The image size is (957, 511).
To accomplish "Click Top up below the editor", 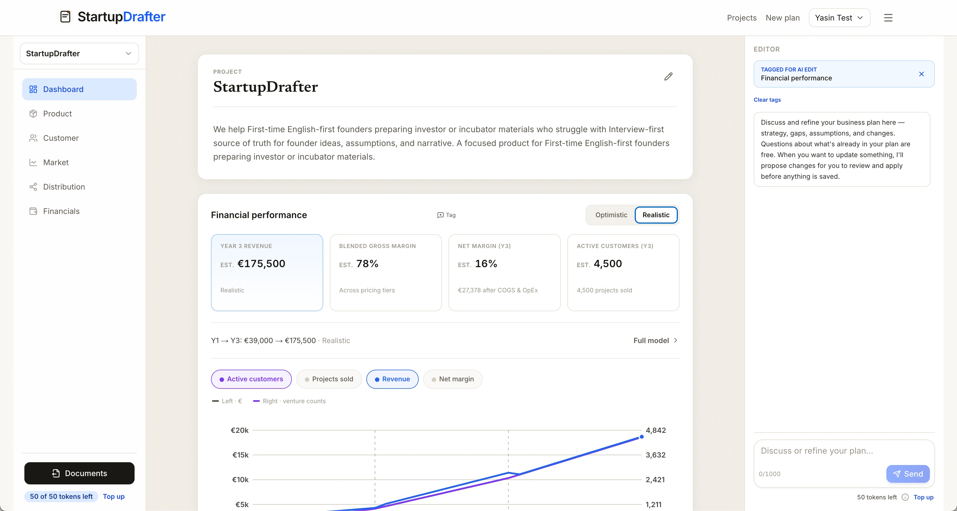I will [923, 497].
